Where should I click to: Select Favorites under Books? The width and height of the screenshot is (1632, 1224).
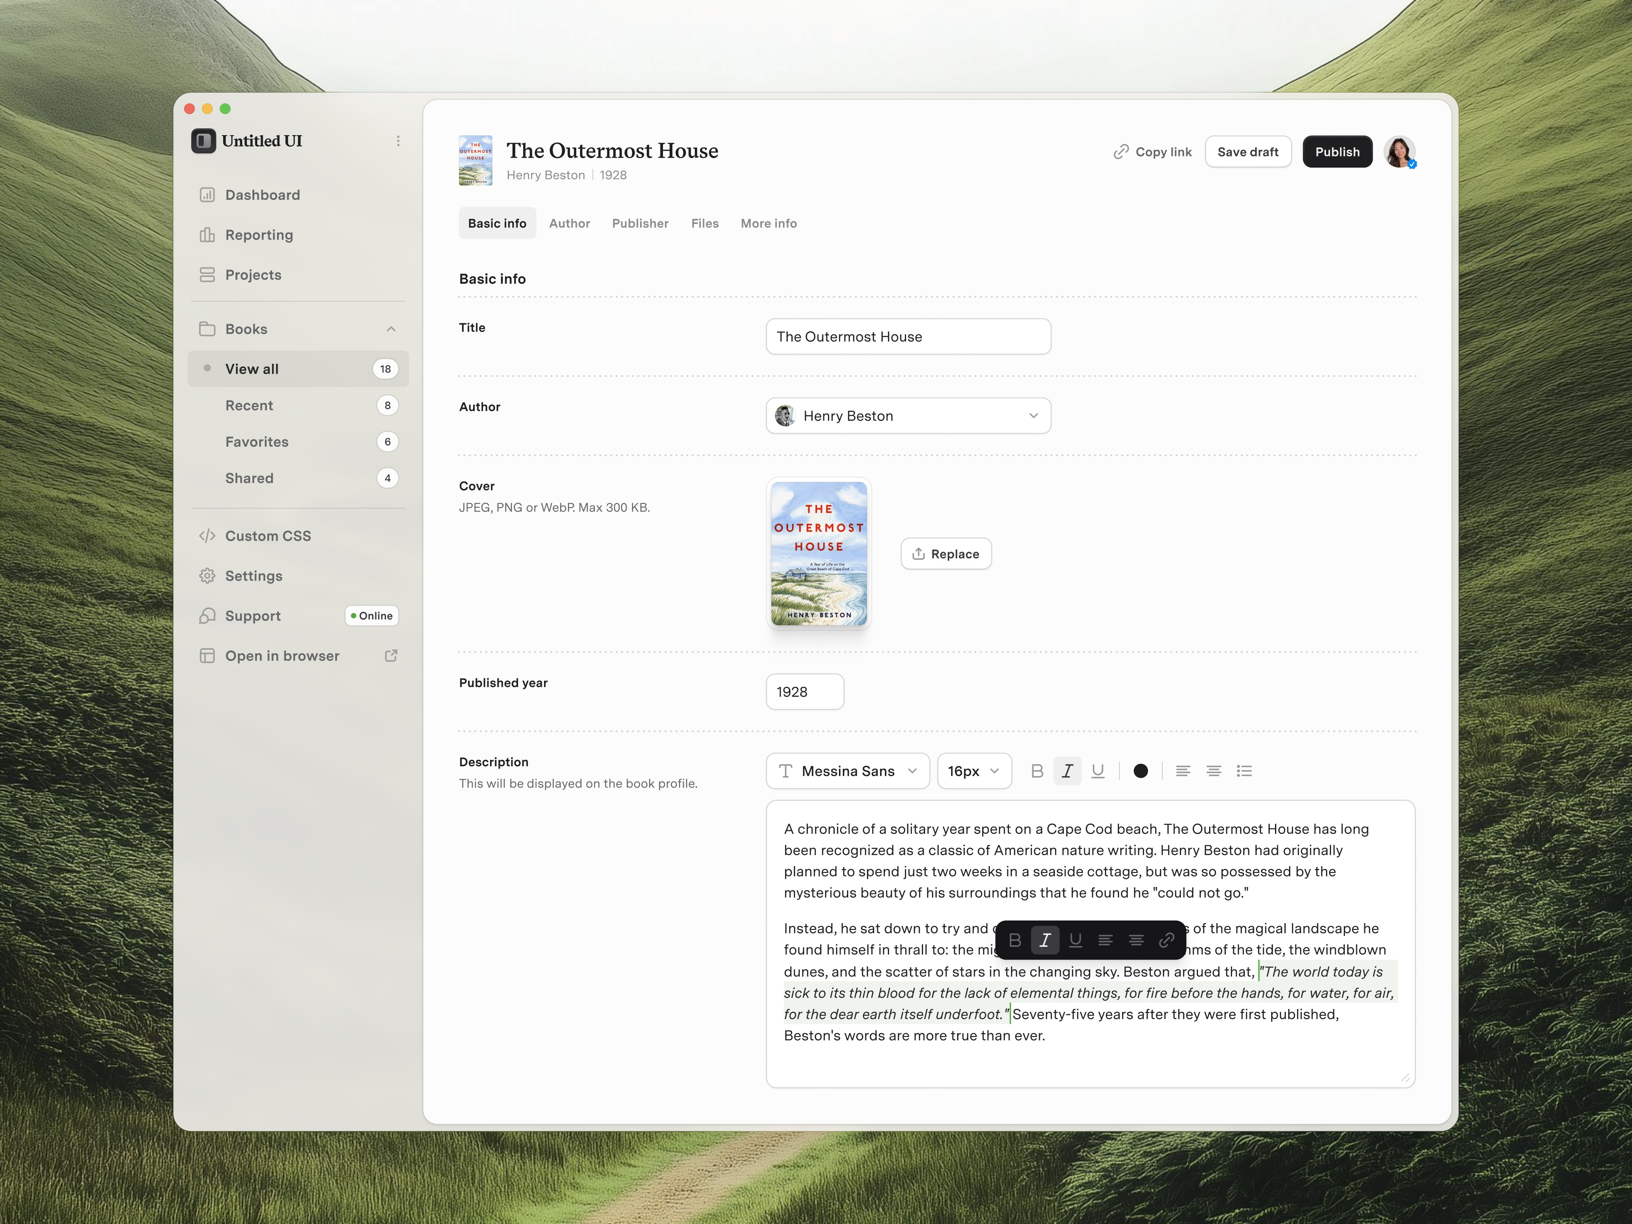click(x=298, y=442)
